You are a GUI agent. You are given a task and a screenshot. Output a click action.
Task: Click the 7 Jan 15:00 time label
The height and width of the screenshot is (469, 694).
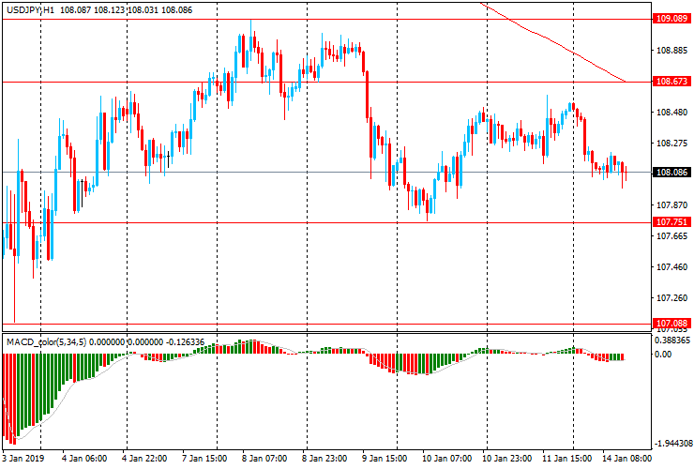point(204,458)
